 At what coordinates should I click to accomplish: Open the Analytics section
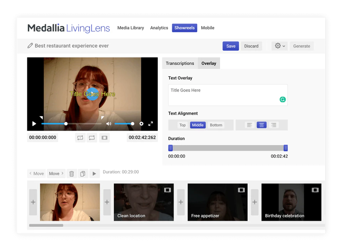pyautogui.click(x=159, y=28)
